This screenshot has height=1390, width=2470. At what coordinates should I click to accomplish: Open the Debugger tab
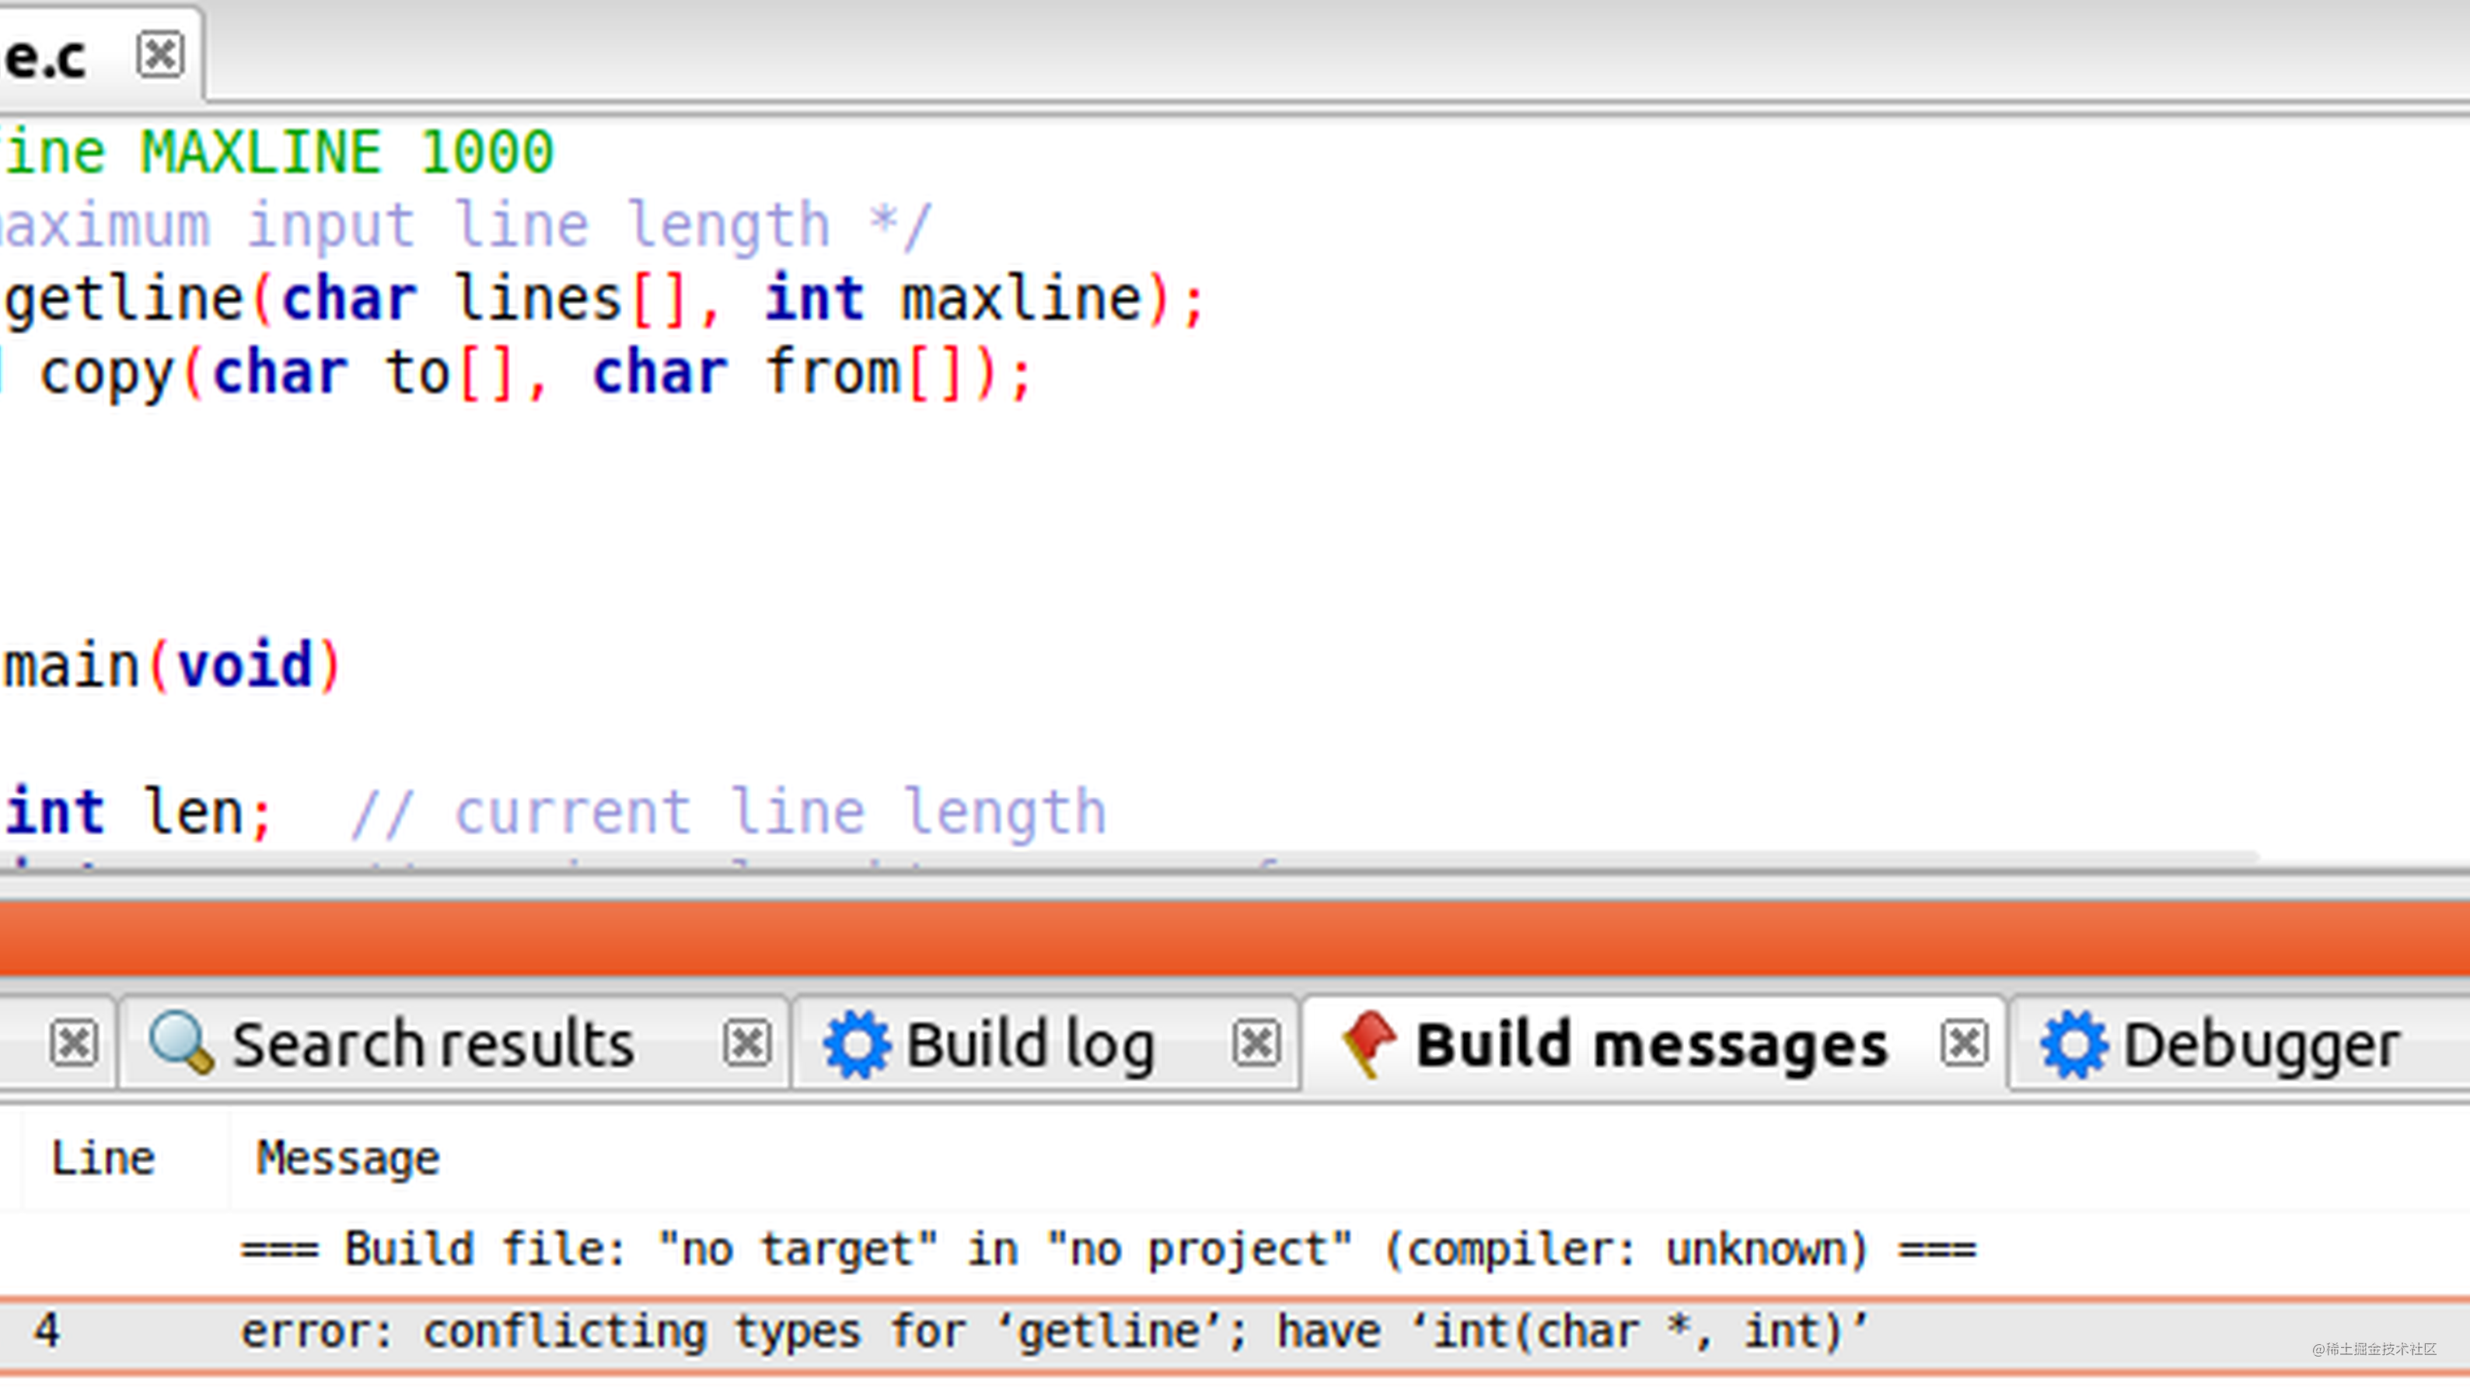(2261, 1044)
